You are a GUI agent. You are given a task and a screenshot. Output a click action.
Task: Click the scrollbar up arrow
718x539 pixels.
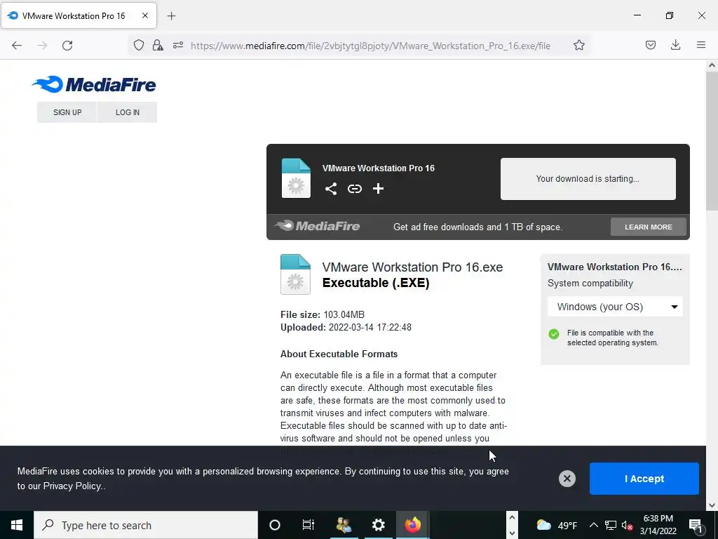click(712, 65)
